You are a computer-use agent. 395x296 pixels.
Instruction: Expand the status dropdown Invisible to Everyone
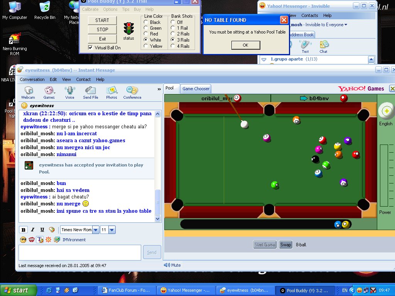346,25
